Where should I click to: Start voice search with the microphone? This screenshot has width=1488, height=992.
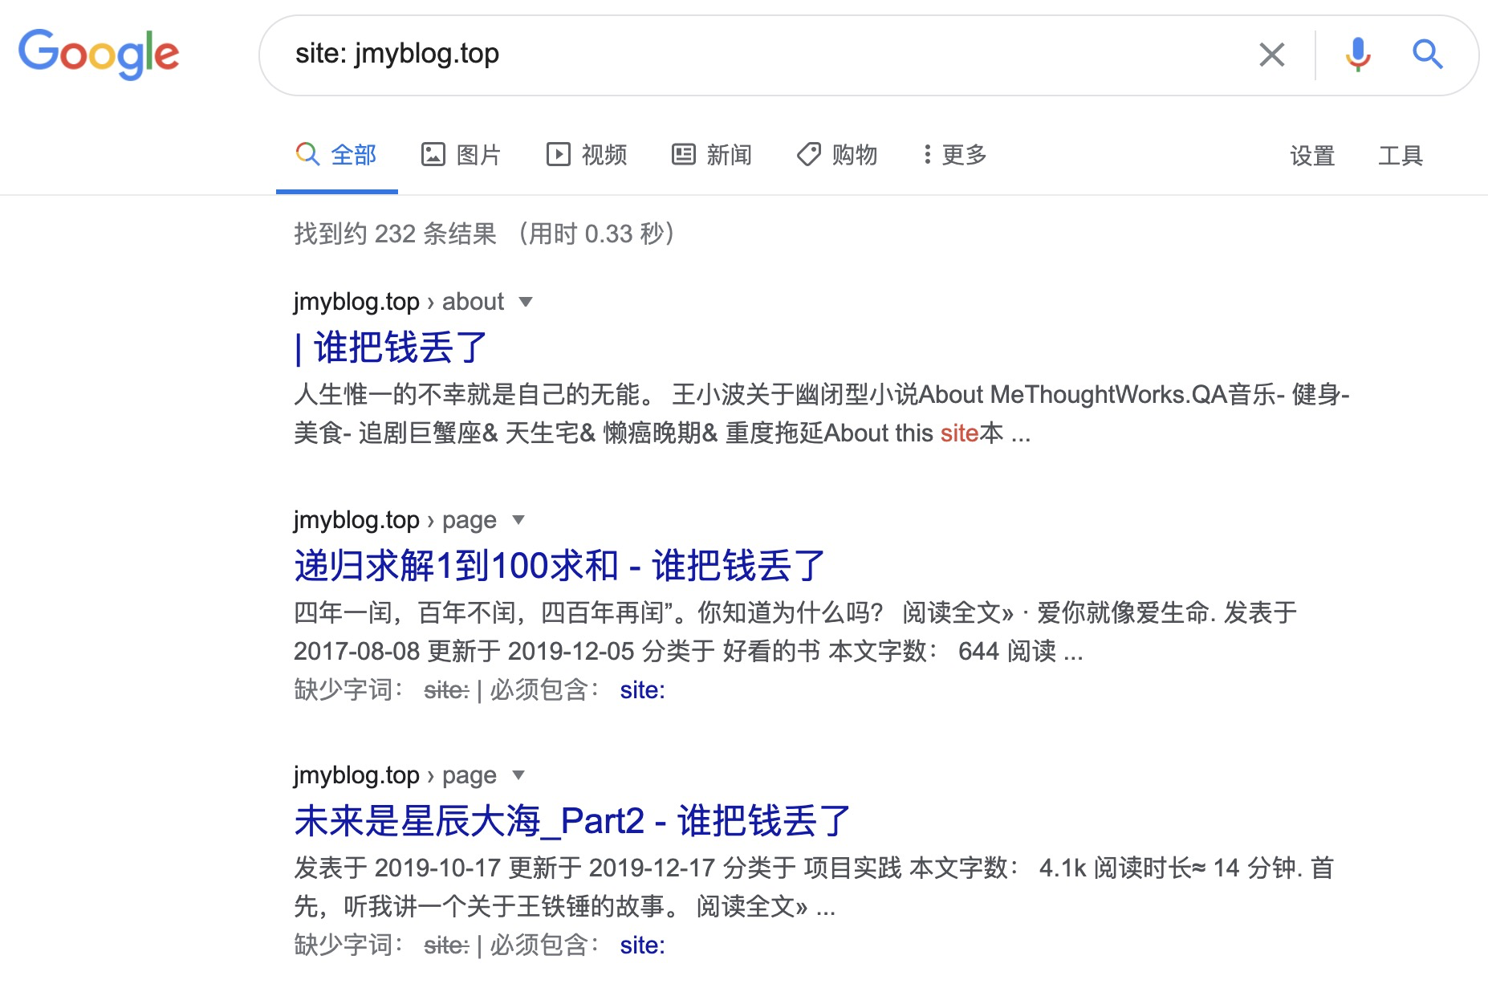coord(1358,55)
